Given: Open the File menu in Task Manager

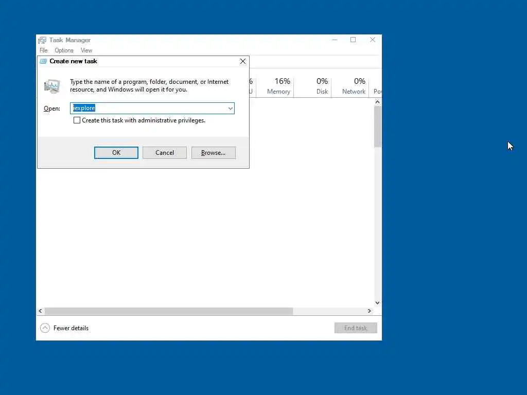Looking at the screenshot, I should point(43,50).
